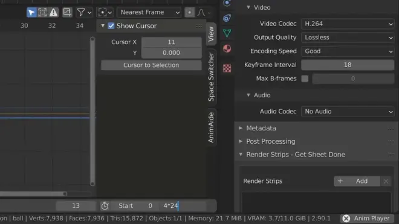
Task: Click the partial render properties icon at top
Action: click(x=227, y=3)
